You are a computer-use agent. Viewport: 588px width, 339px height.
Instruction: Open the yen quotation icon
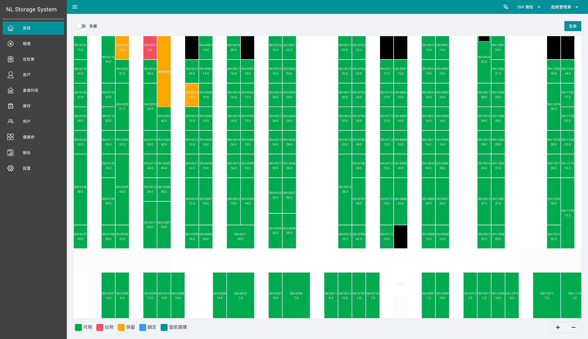(x=11, y=44)
